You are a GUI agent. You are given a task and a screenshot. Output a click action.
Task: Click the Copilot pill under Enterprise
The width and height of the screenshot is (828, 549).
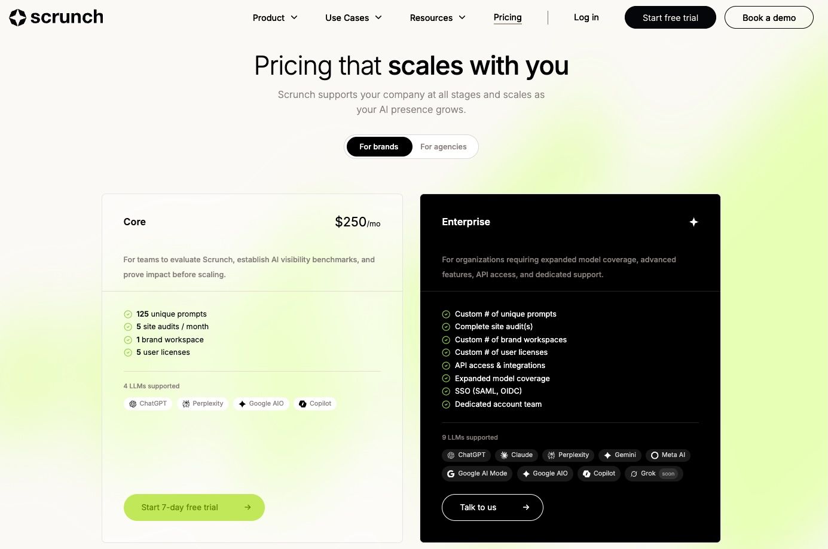(598, 473)
